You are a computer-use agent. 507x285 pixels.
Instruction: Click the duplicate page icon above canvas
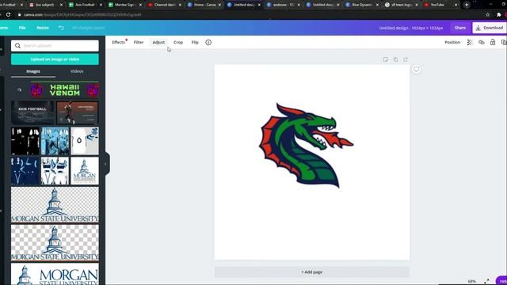(x=395, y=59)
